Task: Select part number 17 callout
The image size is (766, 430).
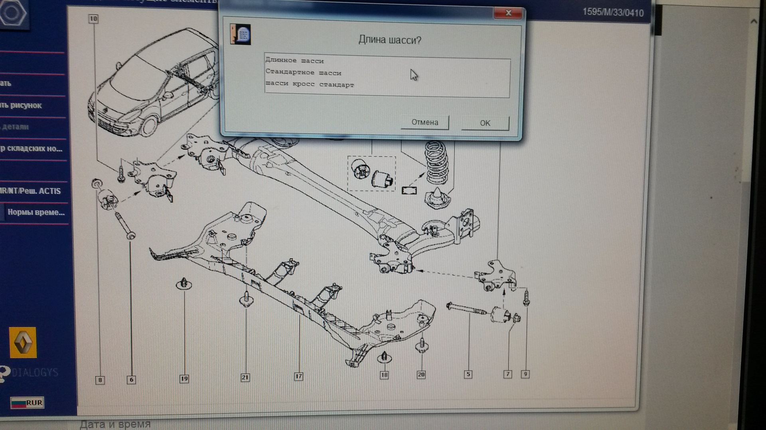Action: [x=299, y=376]
